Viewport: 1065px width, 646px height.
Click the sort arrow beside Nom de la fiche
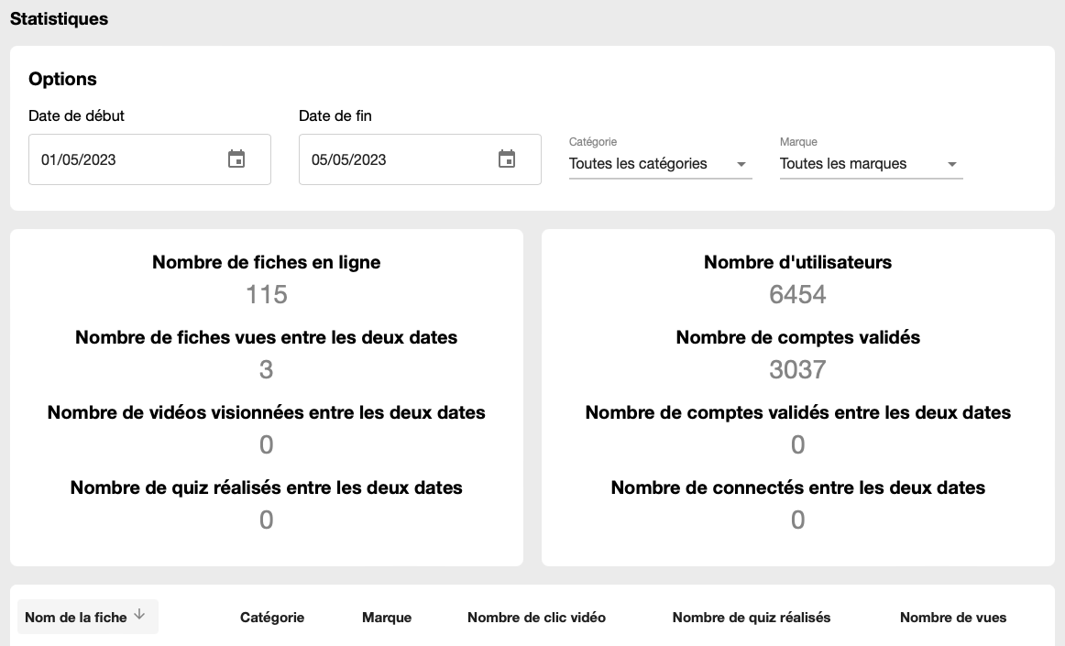[139, 615]
